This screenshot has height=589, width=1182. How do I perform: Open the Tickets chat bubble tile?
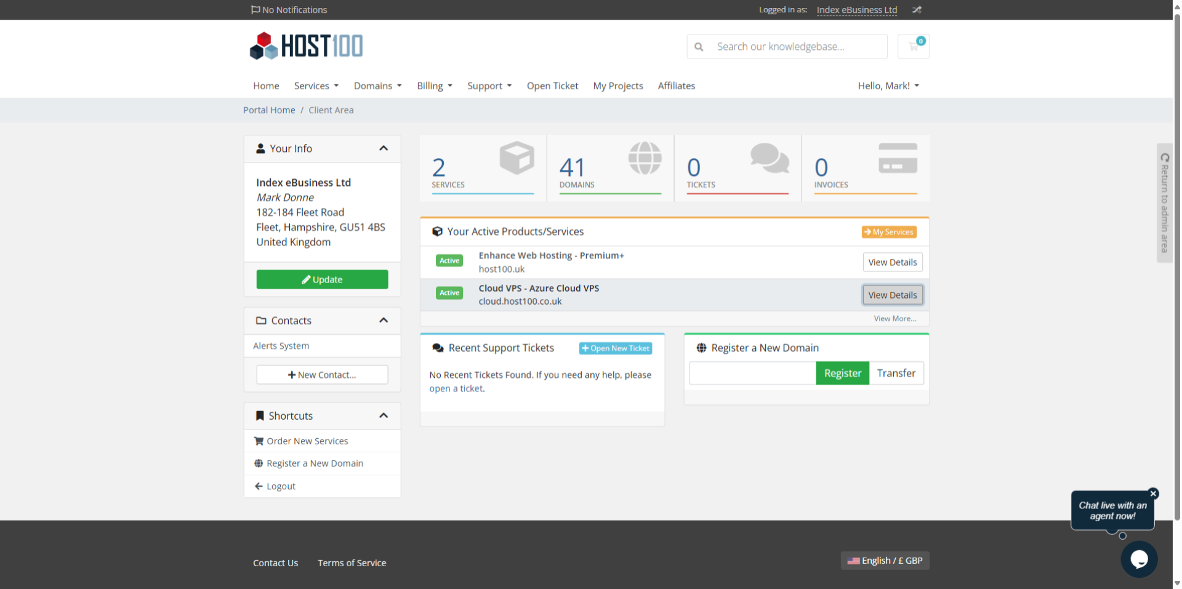[x=738, y=168]
